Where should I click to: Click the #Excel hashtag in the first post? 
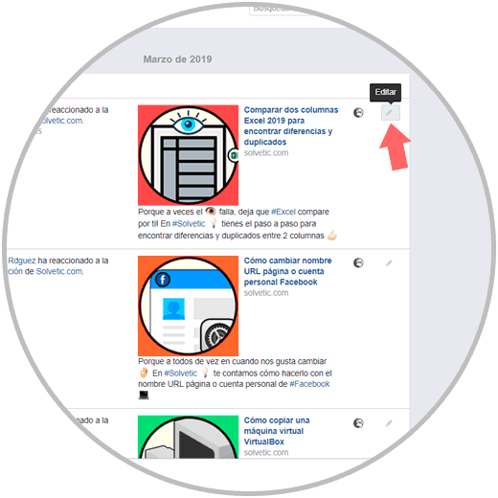[x=283, y=212]
